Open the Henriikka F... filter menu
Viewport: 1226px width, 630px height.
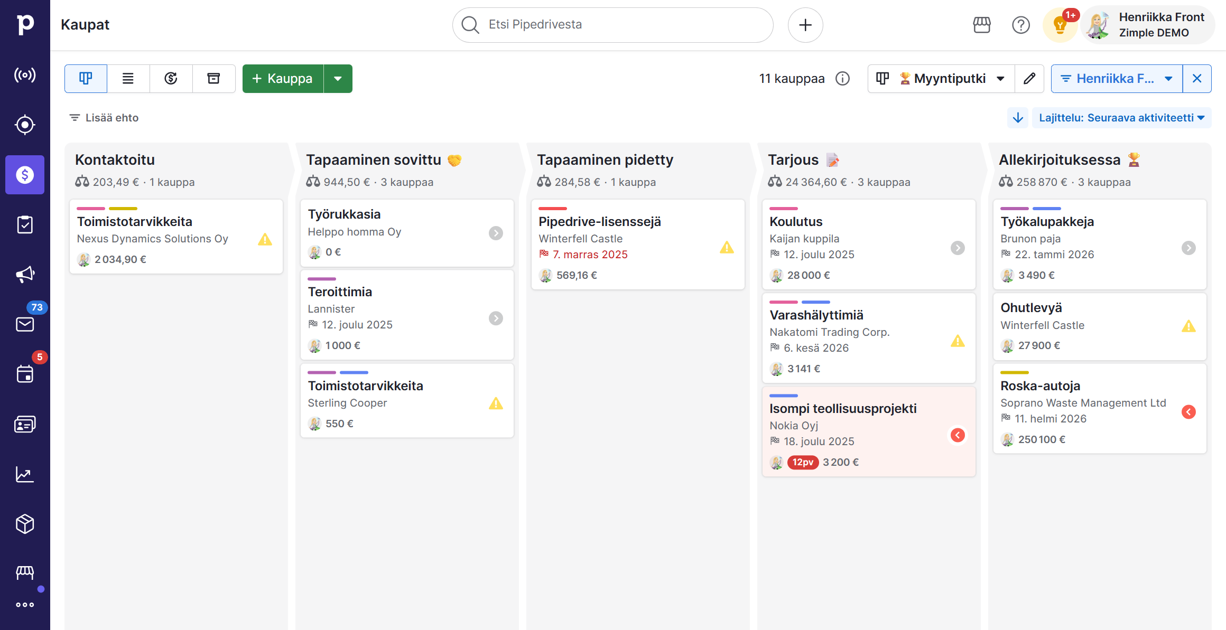1116,79
